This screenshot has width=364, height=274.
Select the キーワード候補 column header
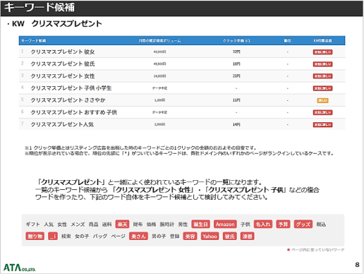[x=33, y=41]
